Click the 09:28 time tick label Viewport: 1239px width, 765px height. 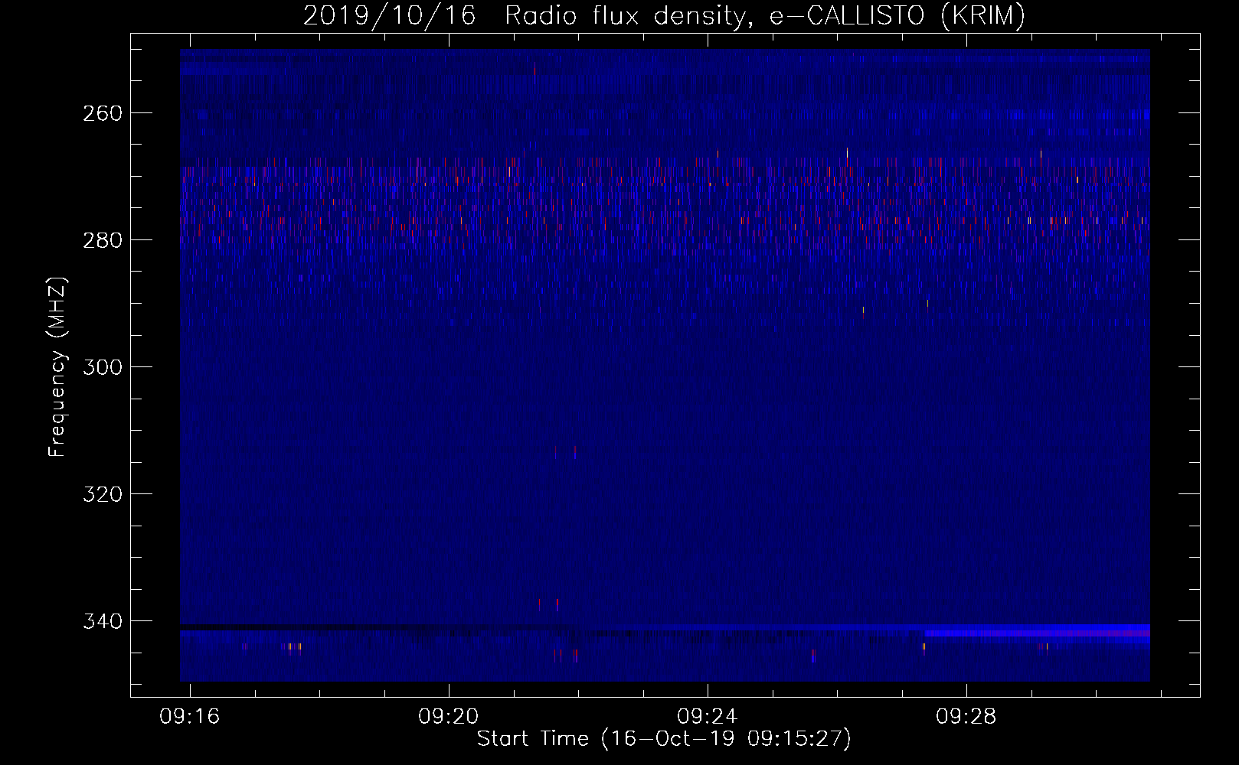(x=966, y=717)
